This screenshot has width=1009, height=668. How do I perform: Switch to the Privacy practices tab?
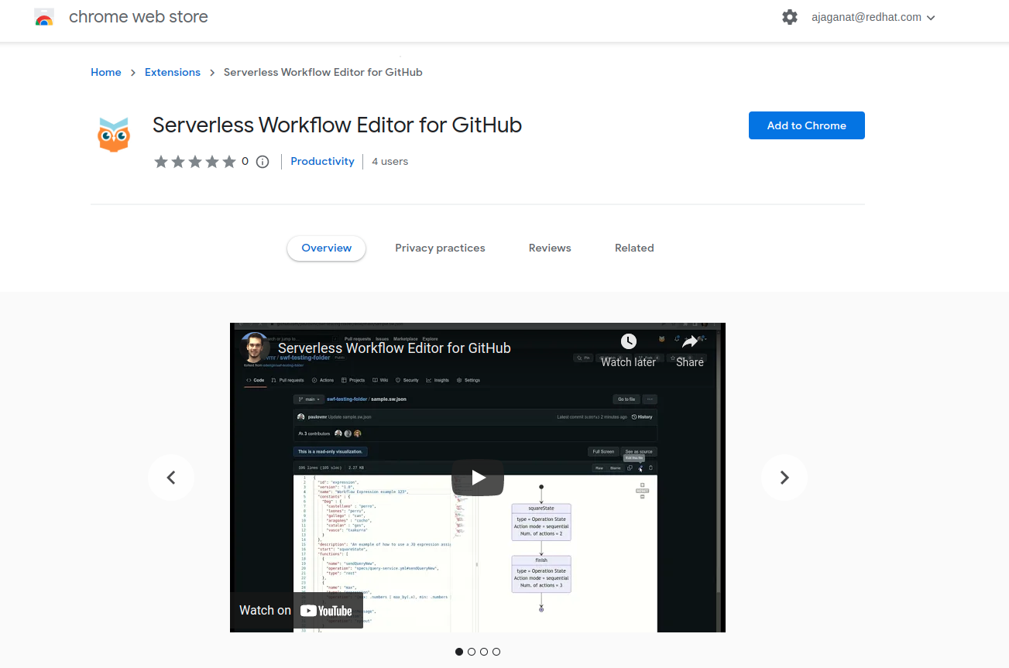[440, 248]
